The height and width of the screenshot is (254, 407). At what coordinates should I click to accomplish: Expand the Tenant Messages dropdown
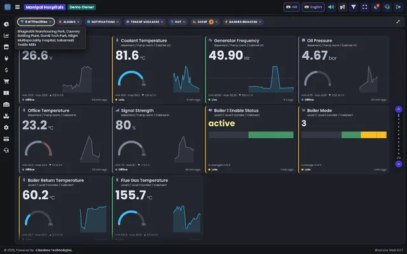pyautogui.click(x=144, y=22)
